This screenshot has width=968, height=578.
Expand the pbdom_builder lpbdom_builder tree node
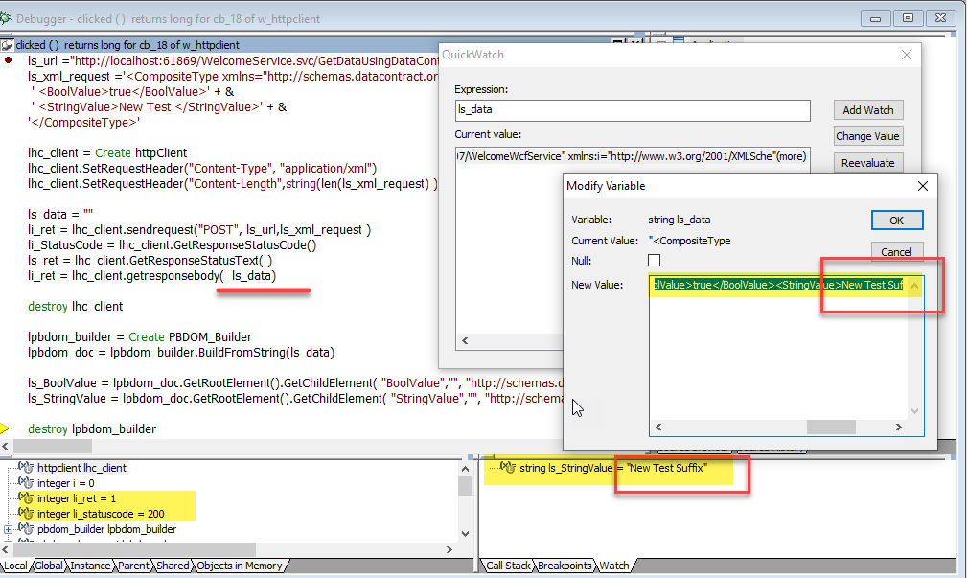click(9, 529)
